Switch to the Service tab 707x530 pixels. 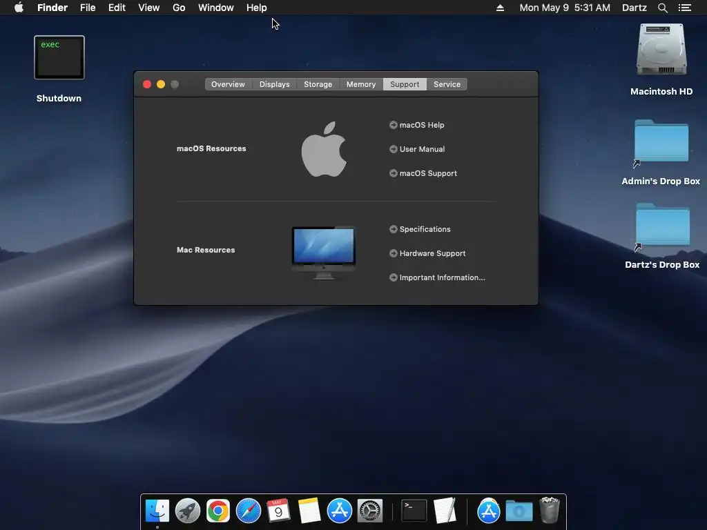[x=447, y=84]
